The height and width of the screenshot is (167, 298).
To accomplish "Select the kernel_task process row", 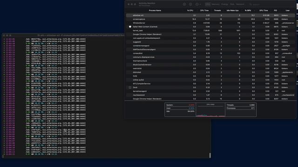I will tap(210, 31).
